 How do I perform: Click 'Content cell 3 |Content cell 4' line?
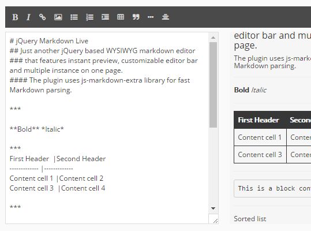tap(57, 188)
